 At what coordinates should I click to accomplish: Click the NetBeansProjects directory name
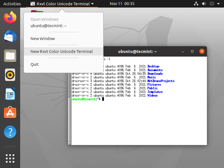(161, 81)
